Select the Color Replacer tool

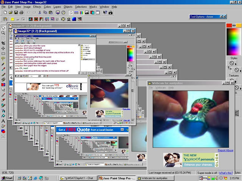3,84
